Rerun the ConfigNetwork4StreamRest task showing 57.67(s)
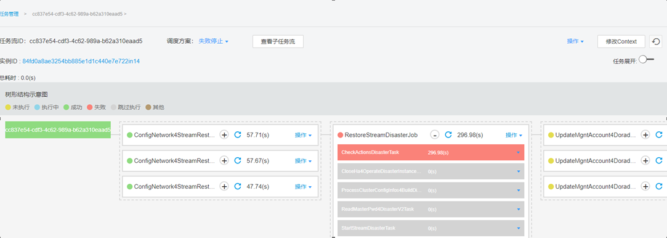Viewport: 667px width, 238px height. [238, 160]
